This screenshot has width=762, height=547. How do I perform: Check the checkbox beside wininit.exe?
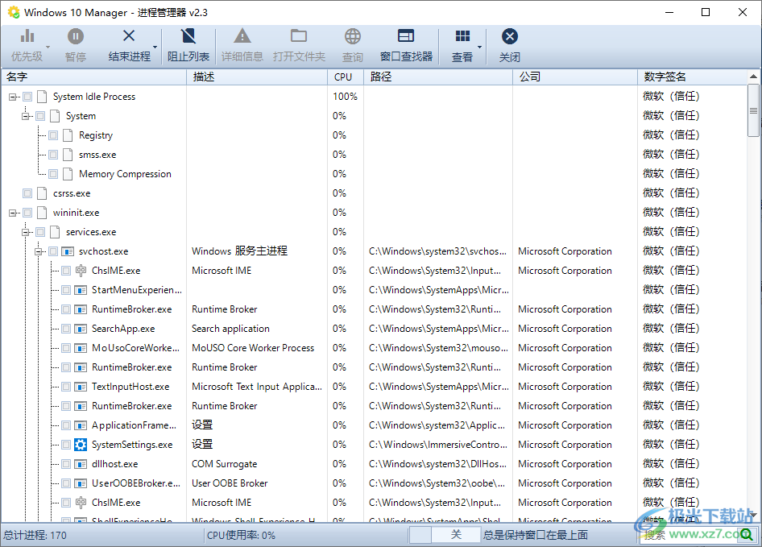27,212
